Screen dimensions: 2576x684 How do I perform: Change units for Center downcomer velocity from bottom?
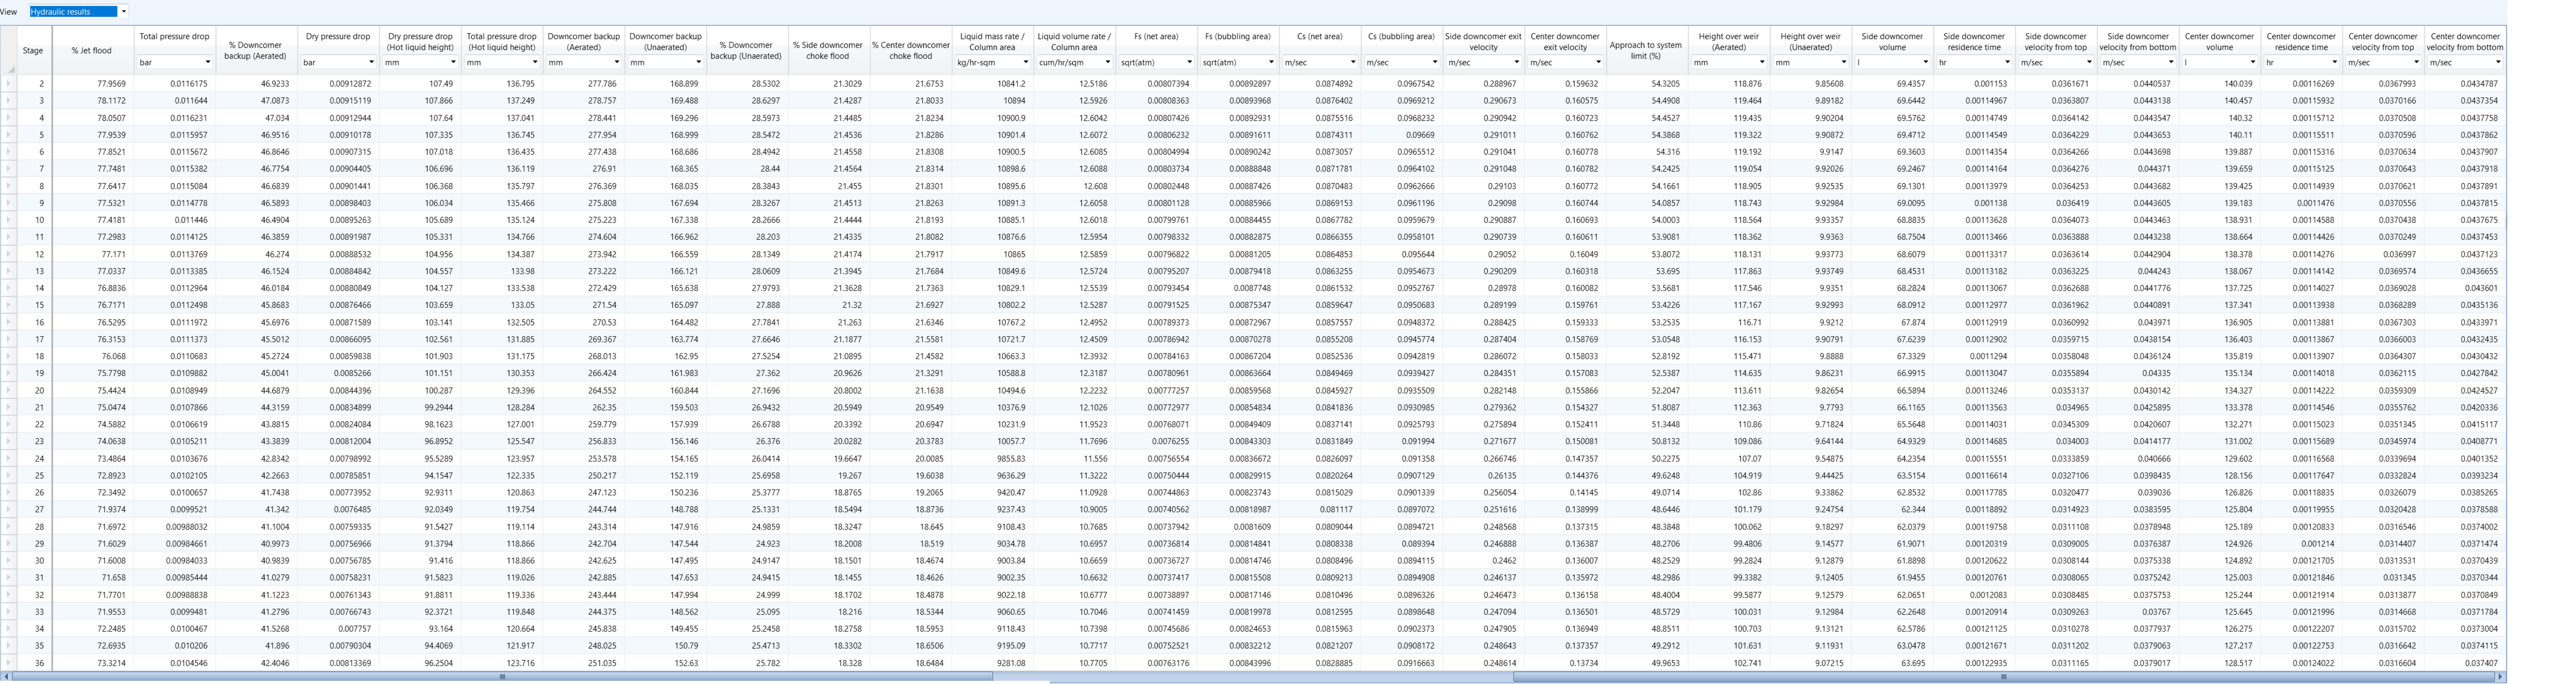pos(2466,62)
